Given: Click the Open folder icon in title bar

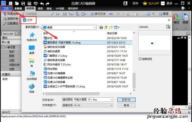Looking at the screenshot, I should [17, 3].
